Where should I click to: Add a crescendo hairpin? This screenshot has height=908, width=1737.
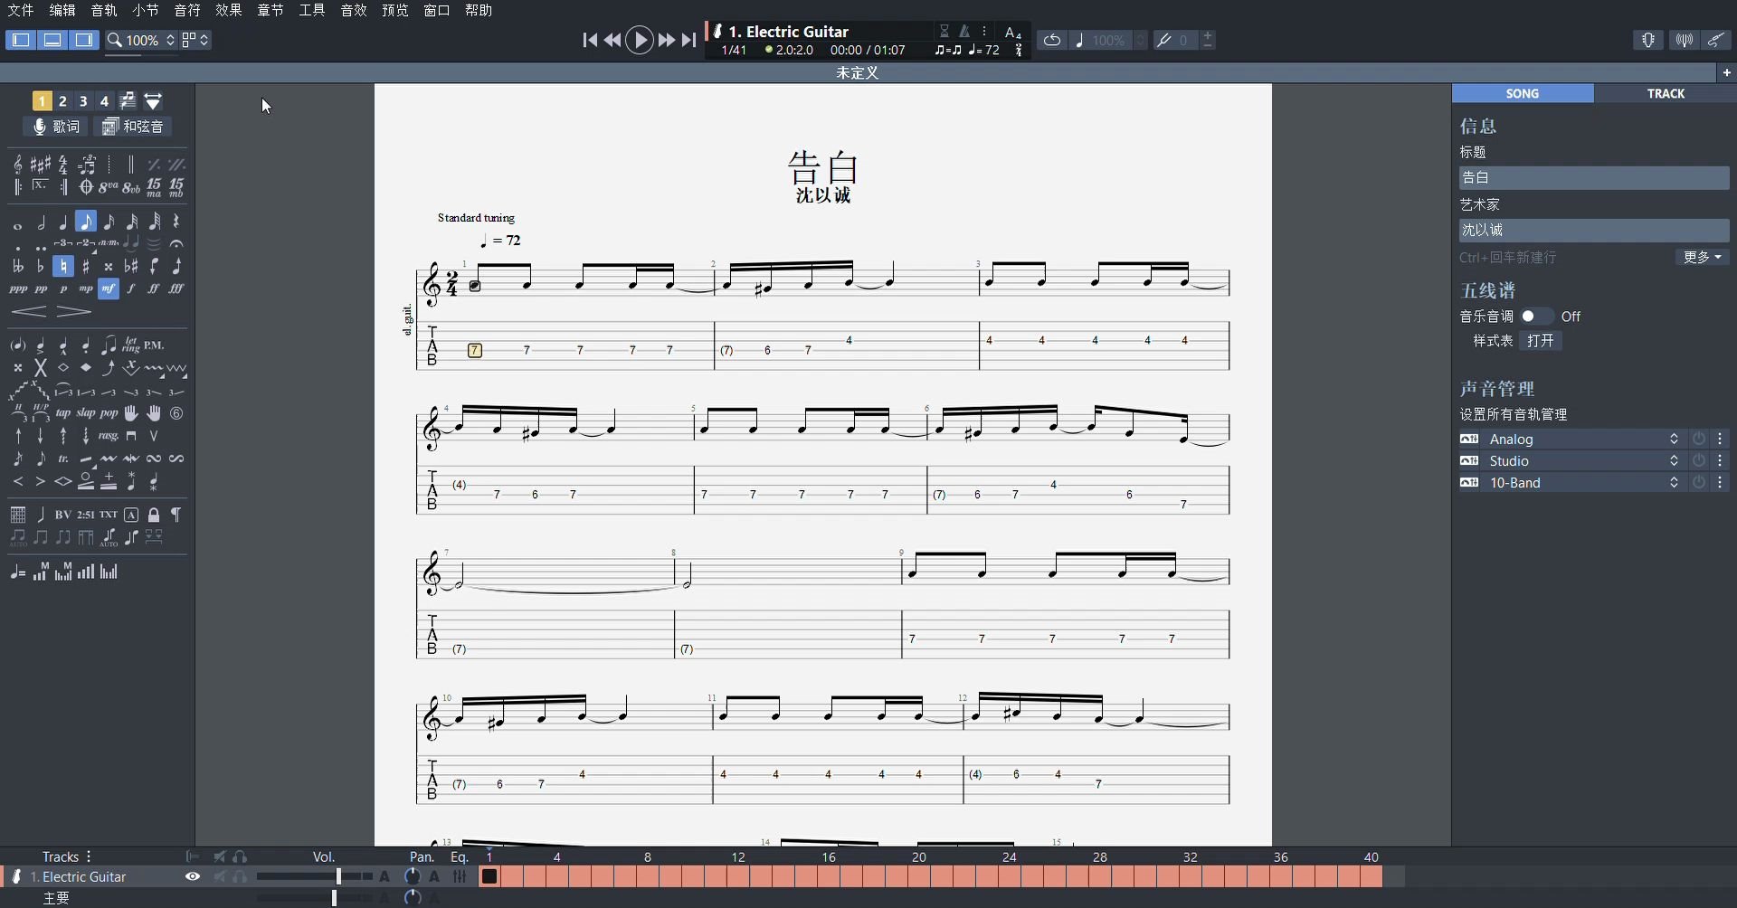[x=29, y=312]
